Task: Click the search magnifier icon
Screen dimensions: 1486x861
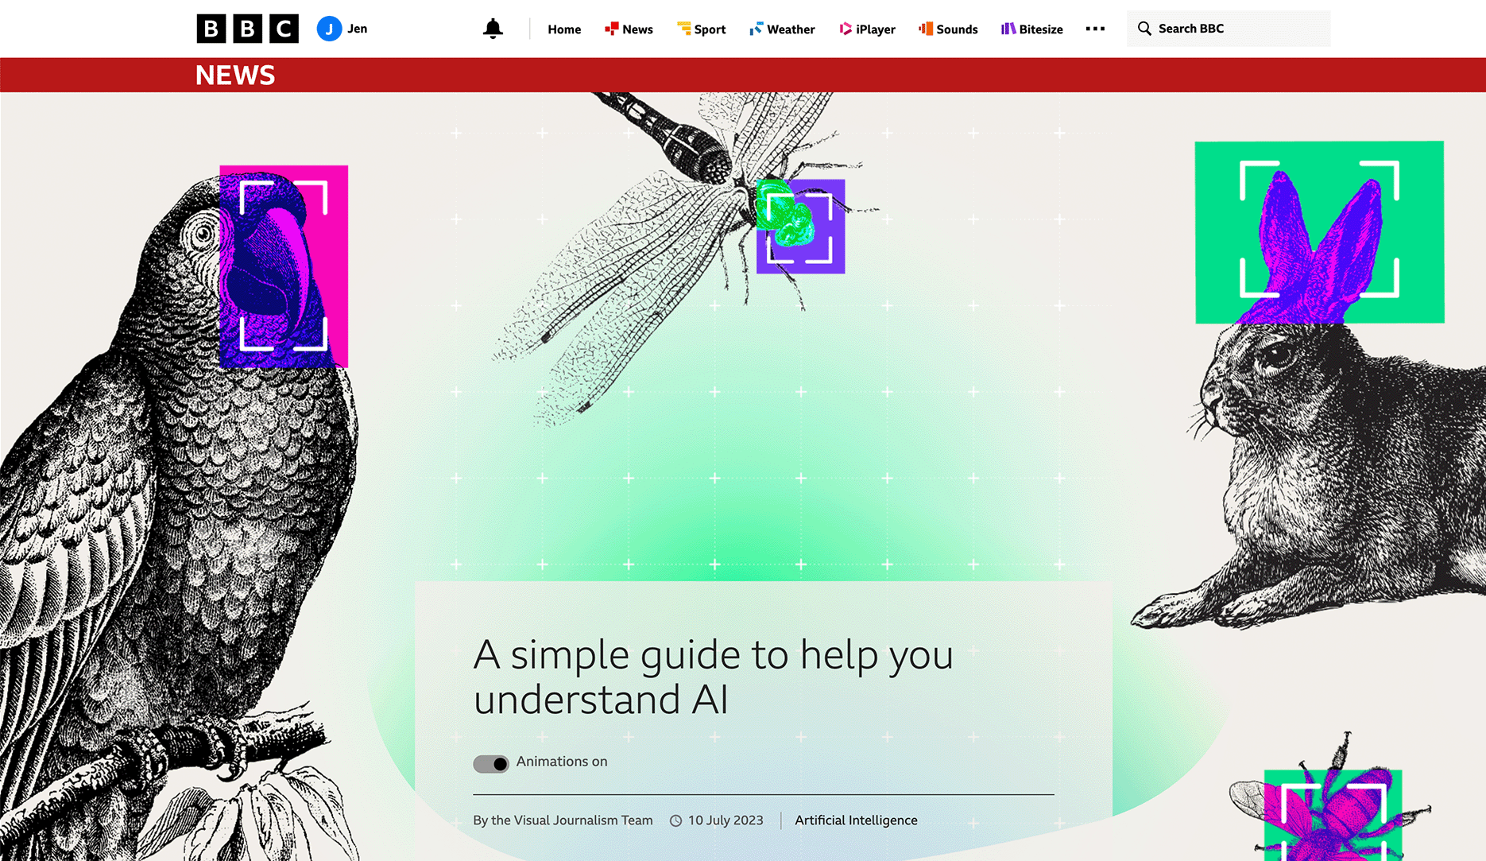Action: click(1144, 29)
